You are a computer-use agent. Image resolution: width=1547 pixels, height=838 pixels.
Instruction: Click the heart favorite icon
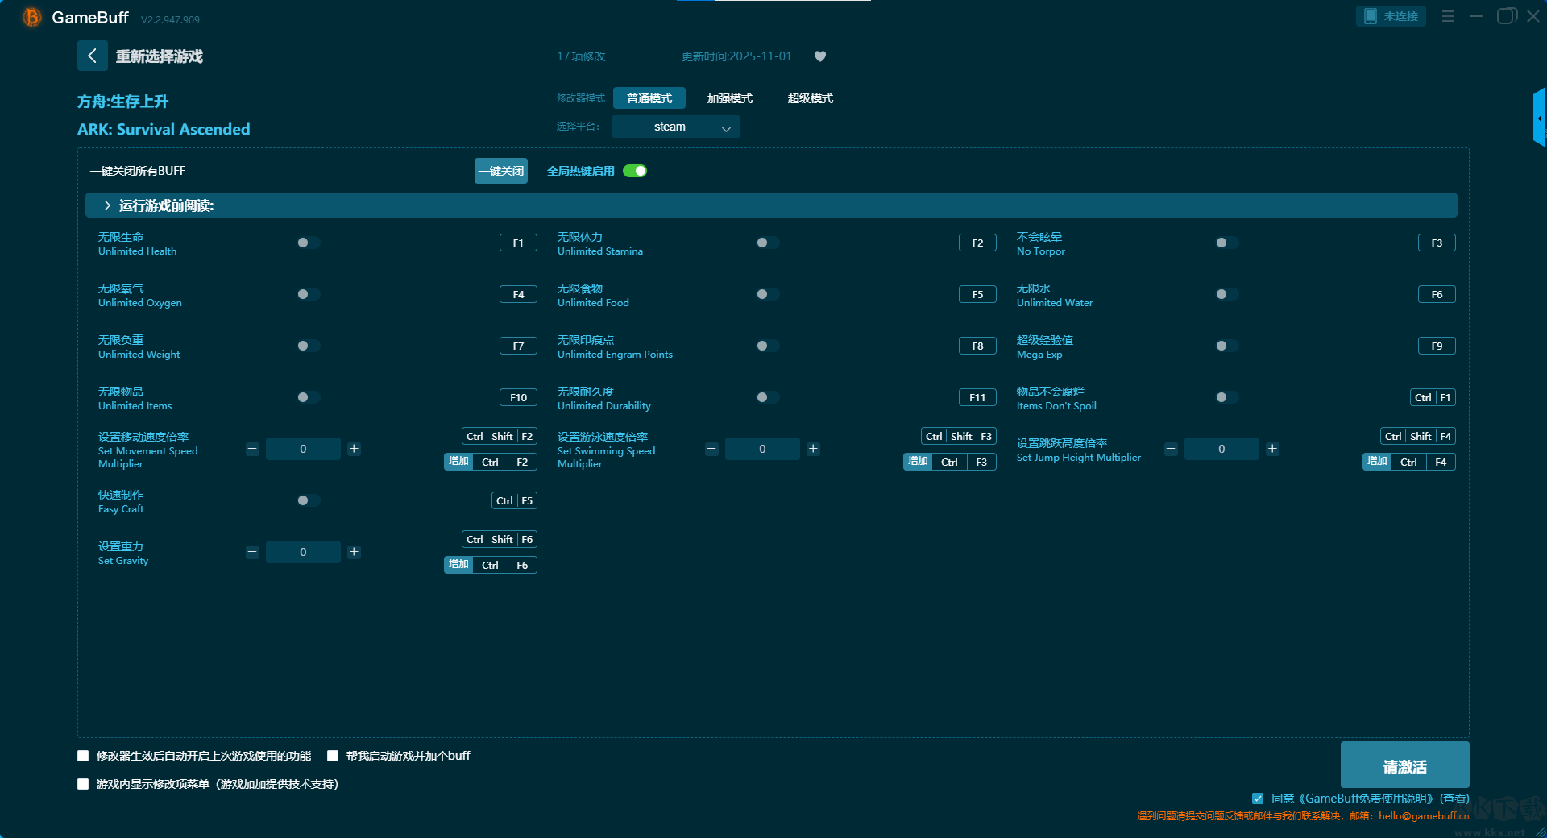[820, 56]
